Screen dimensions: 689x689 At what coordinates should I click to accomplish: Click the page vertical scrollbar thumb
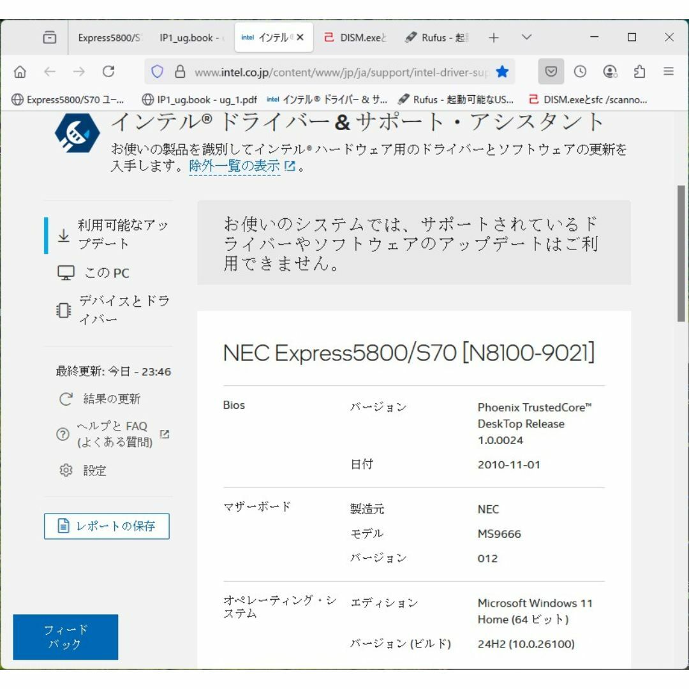(681, 253)
